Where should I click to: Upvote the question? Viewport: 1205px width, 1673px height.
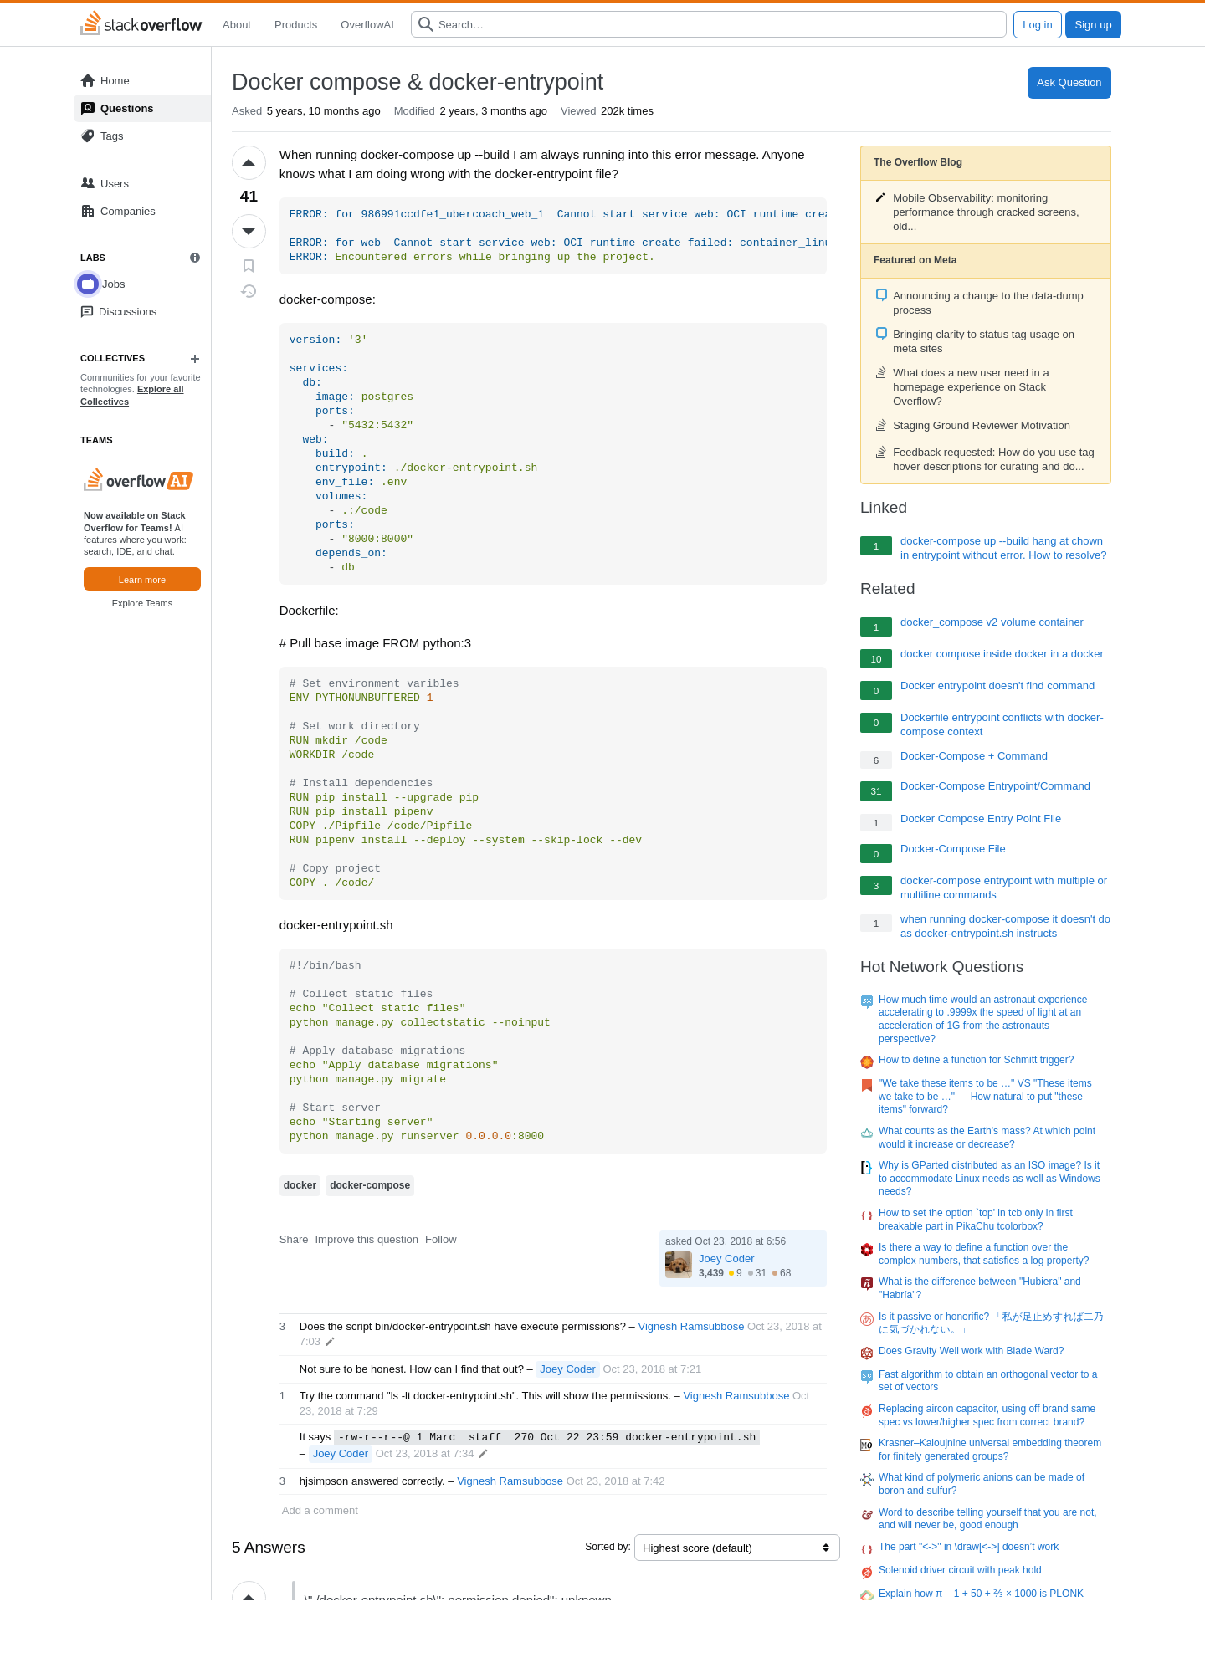[249, 163]
